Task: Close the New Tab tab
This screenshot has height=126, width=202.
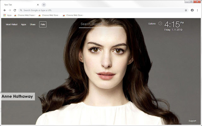Action: [38, 5]
